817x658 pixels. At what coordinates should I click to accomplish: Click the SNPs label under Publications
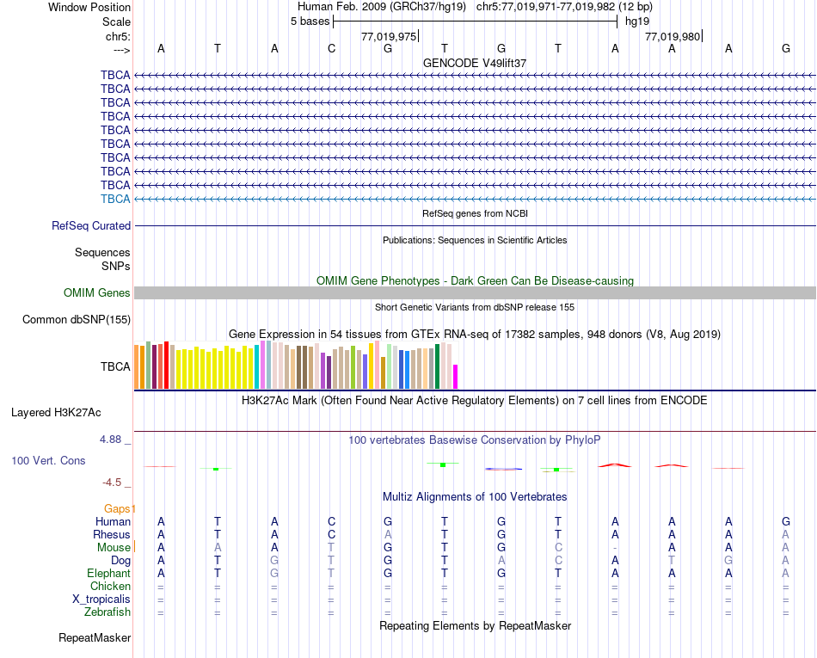[x=116, y=267]
